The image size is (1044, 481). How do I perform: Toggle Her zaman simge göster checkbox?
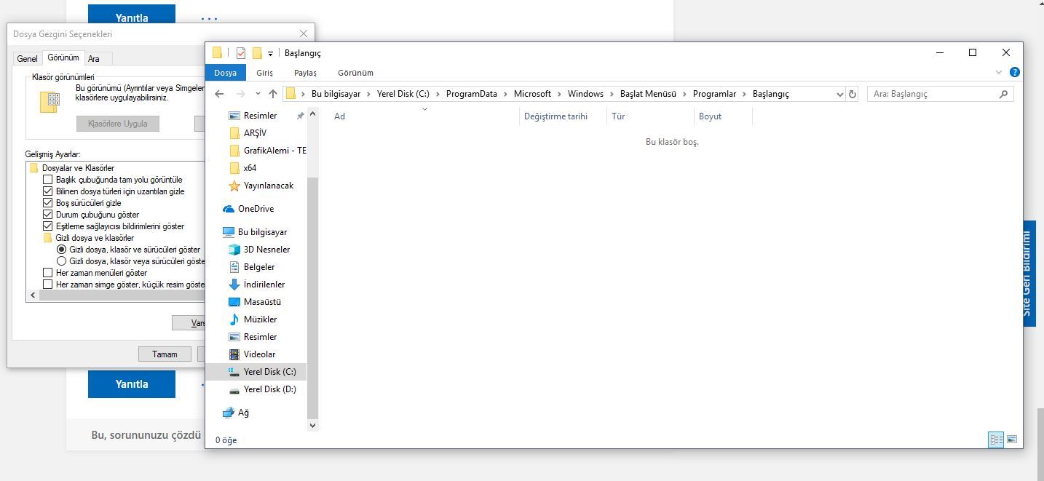click(48, 285)
